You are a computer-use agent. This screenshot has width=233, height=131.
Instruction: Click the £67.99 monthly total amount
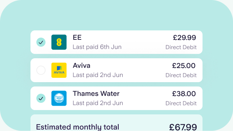(183, 127)
